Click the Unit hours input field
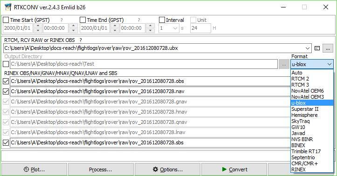Screen dimensions: 337x176 [200, 28]
